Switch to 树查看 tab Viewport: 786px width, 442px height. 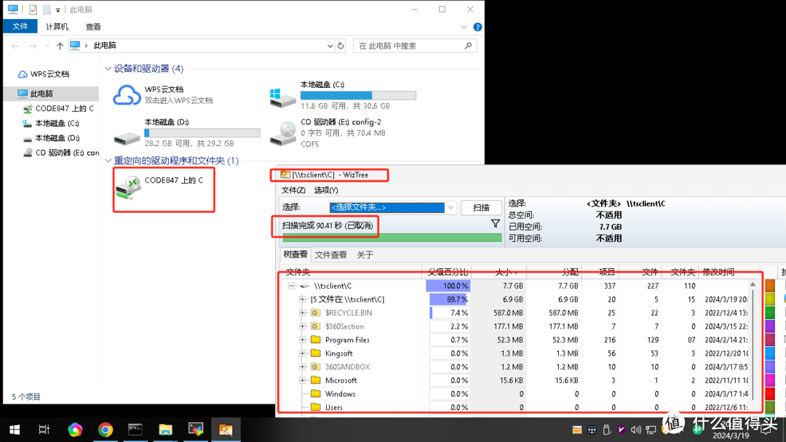coord(295,254)
